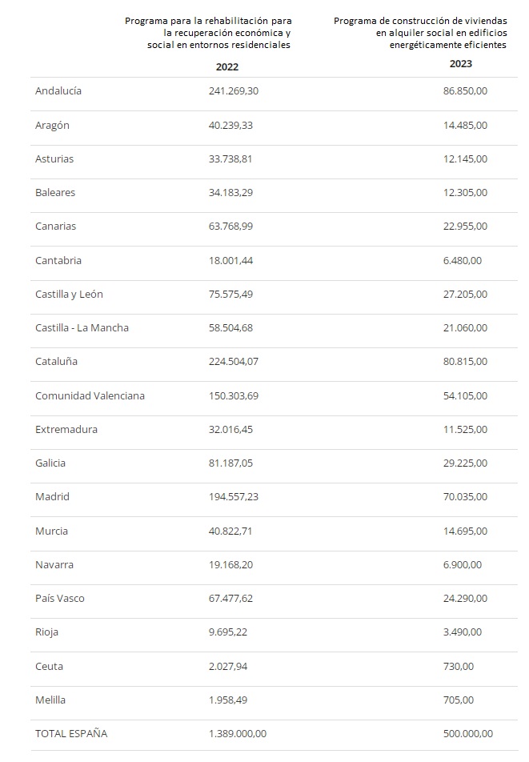Click the 1.389.000,00 total value
This screenshot has width=529, height=762.
tap(238, 734)
